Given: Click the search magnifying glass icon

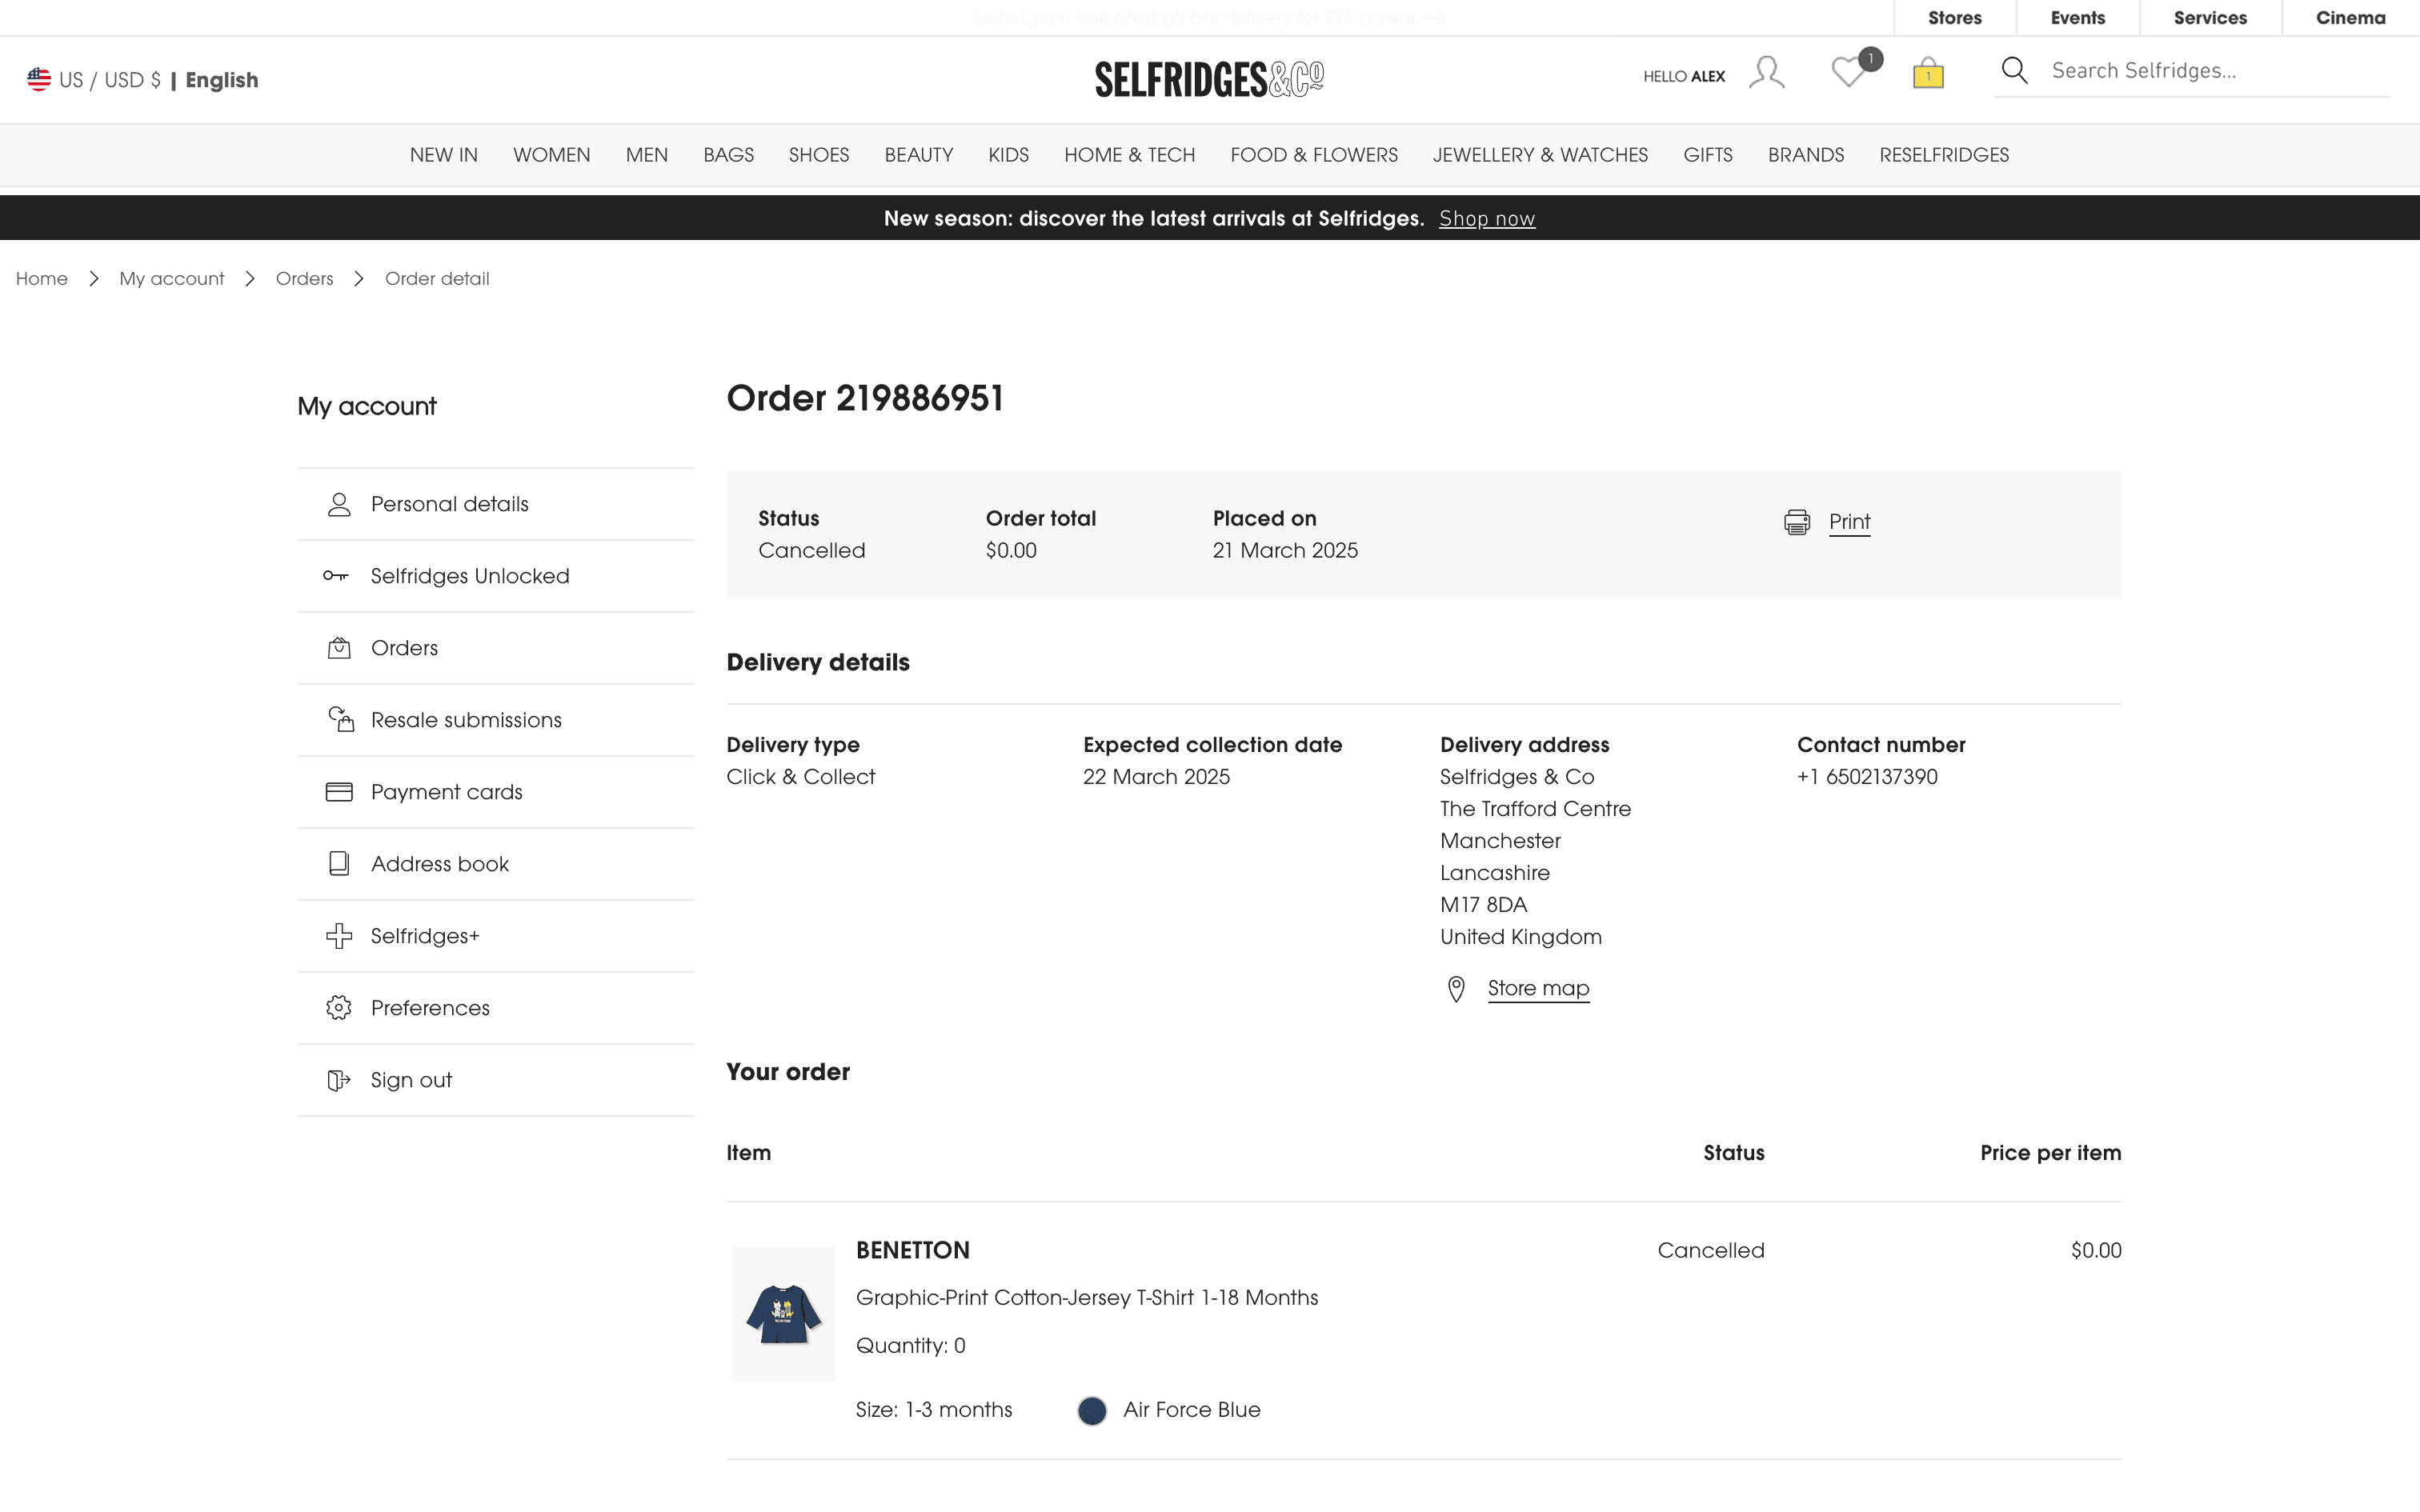Looking at the screenshot, I should [2014, 71].
